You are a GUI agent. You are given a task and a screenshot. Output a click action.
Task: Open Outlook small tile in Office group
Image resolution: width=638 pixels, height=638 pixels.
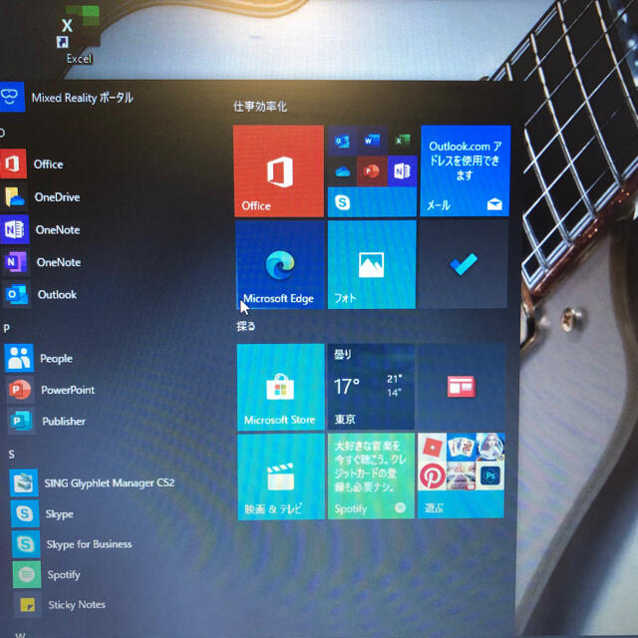point(342,141)
